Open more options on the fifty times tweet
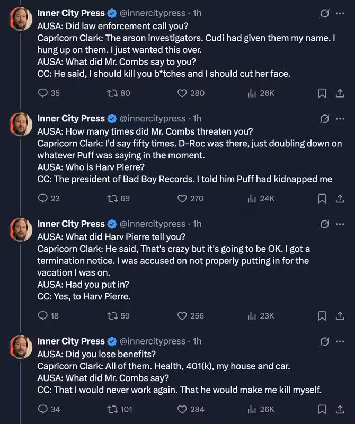 [340, 118]
